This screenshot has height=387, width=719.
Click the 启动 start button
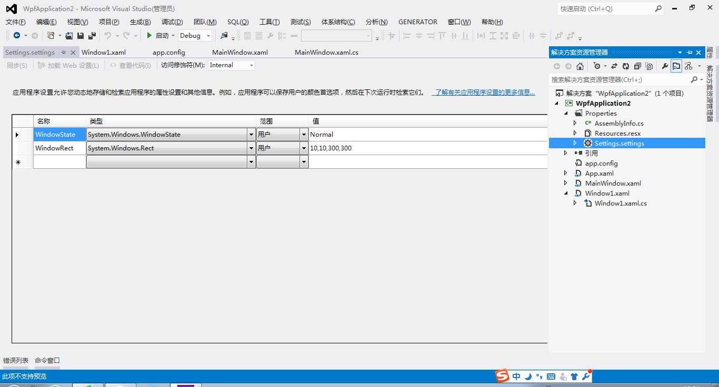(x=162, y=36)
